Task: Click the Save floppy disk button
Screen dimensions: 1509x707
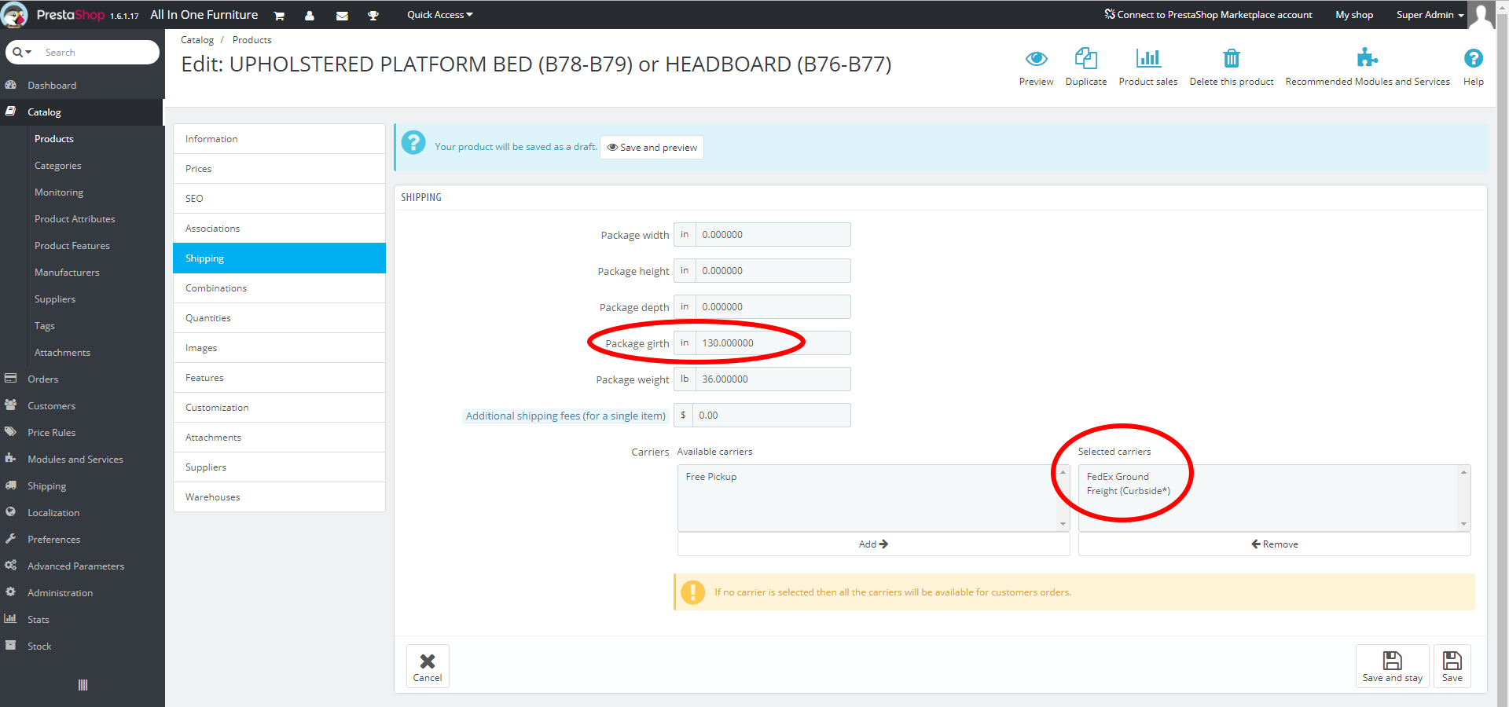Action: 1452,666
